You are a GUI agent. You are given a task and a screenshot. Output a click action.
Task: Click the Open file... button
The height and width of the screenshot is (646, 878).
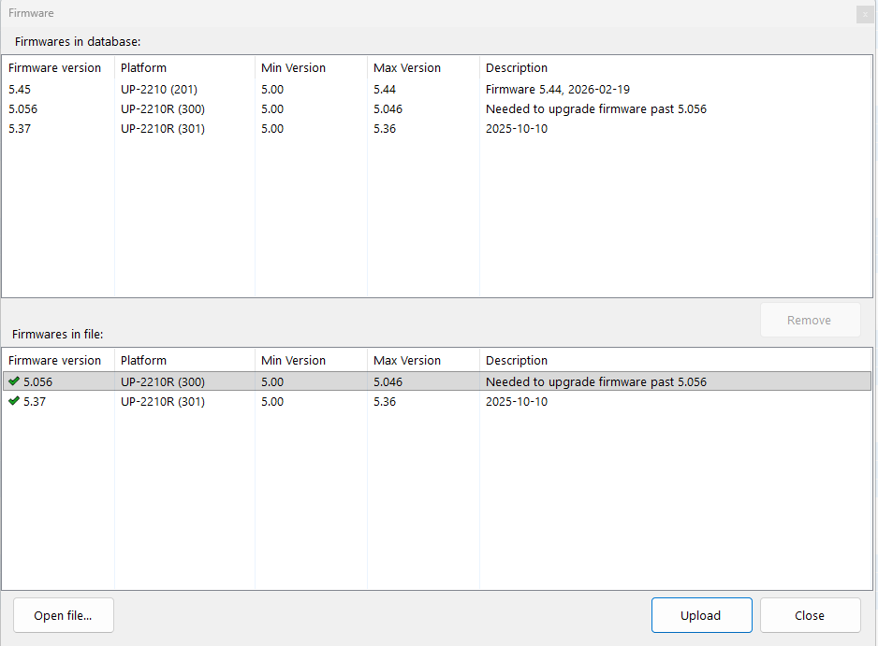pyautogui.click(x=64, y=615)
